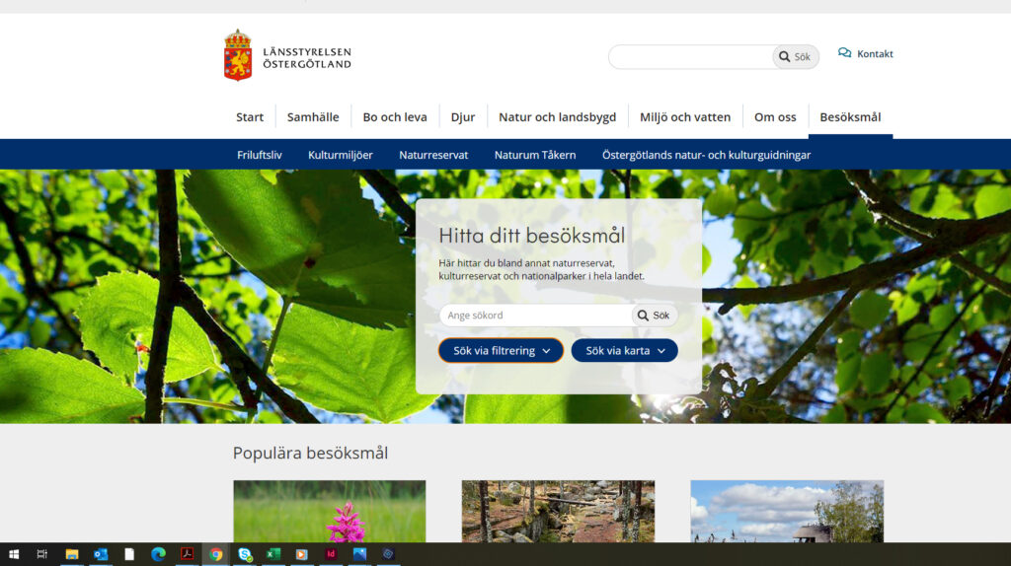Open Adobe InDesign from the taskbar

click(x=331, y=554)
